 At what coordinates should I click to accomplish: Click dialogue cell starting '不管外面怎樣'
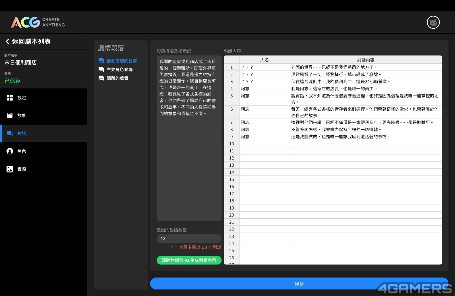coord(366,130)
